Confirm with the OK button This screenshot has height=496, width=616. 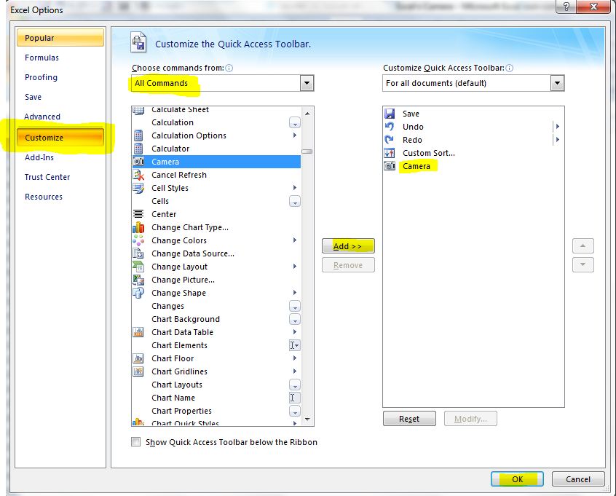pyautogui.click(x=517, y=479)
